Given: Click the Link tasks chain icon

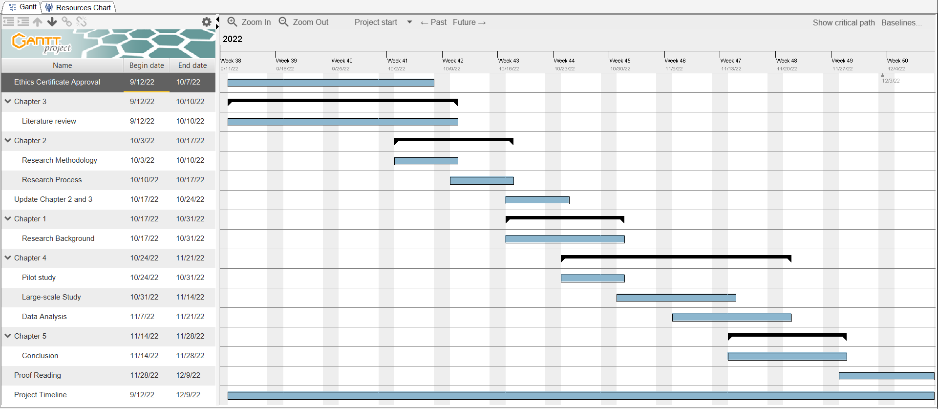Looking at the screenshot, I should [x=67, y=22].
